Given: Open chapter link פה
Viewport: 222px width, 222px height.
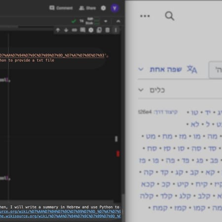Looking at the screenshot, I should 170,160.
